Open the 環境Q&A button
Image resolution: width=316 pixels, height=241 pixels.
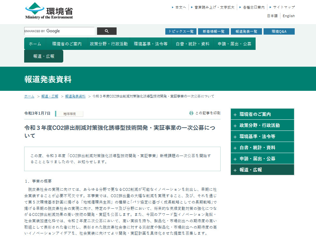[x=279, y=31]
